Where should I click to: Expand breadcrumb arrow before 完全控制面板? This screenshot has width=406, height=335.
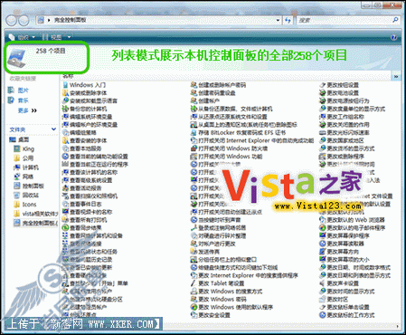(x=49, y=20)
